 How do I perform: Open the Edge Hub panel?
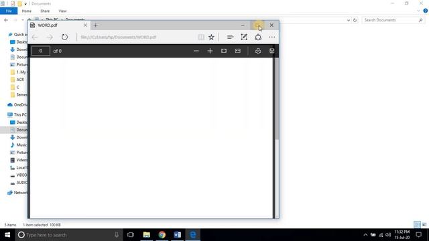tap(230, 37)
